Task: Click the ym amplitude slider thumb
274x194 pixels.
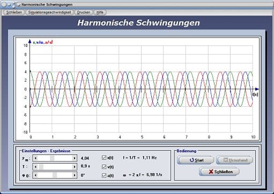Action: [52, 158]
